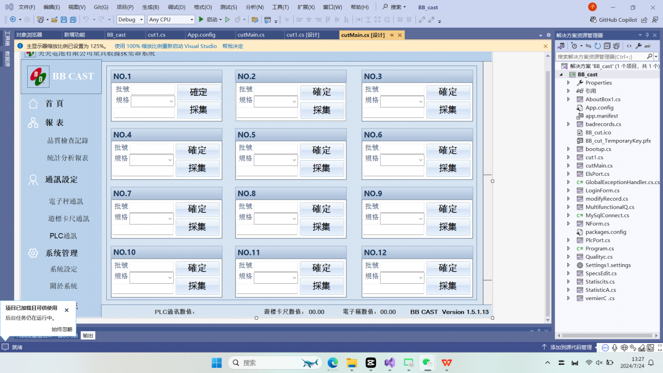663x373 pixels.
Task: Open the 调试(D) menu
Action: click(176, 7)
